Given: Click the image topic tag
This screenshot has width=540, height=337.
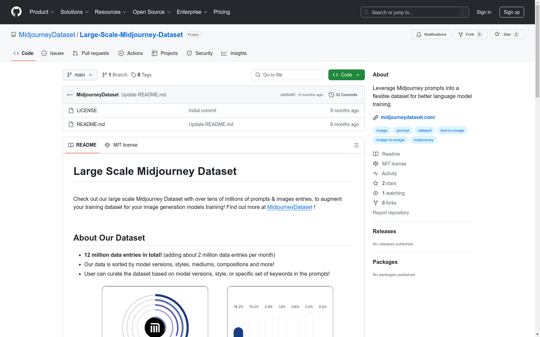Looking at the screenshot, I should 382,130.
